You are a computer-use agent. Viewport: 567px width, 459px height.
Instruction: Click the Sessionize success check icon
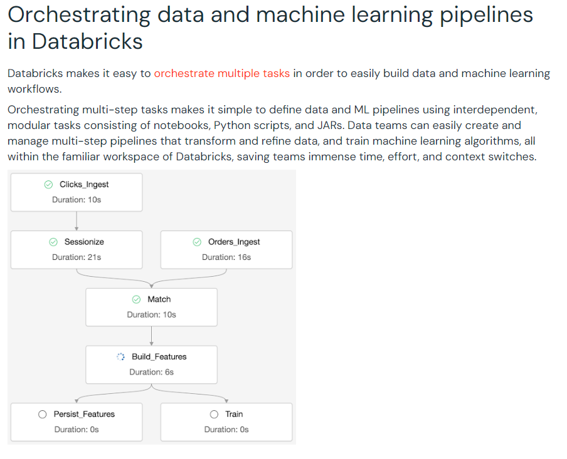(53, 242)
